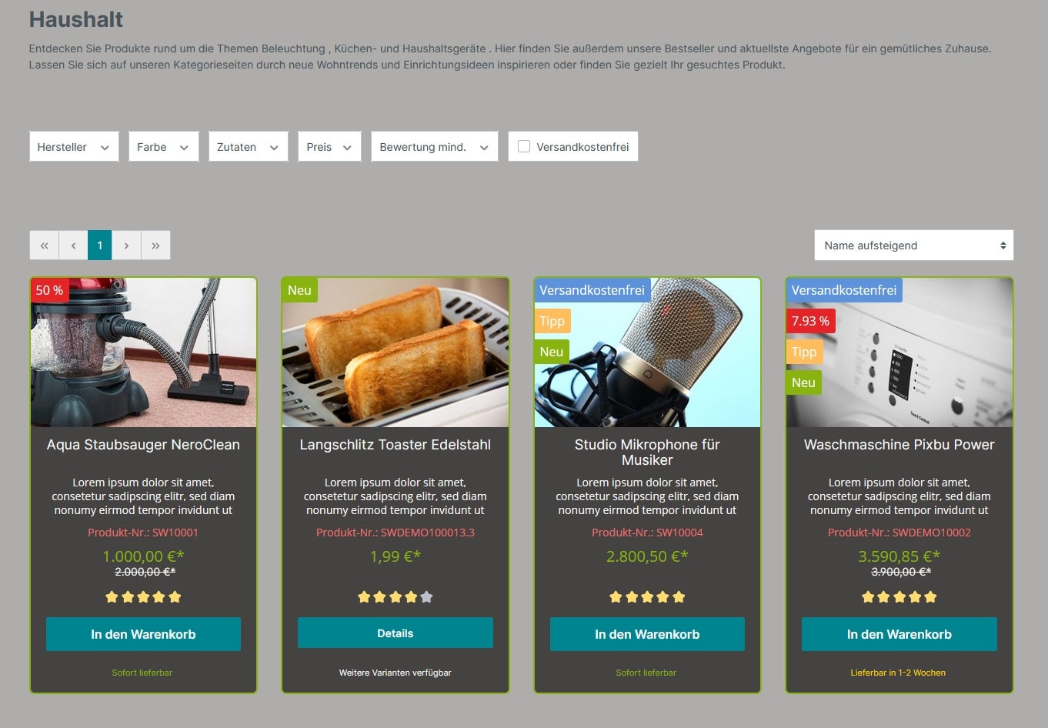Click the Studio Mikrophone product image
This screenshot has width=1048, height=728.
[x=647, y=352]
